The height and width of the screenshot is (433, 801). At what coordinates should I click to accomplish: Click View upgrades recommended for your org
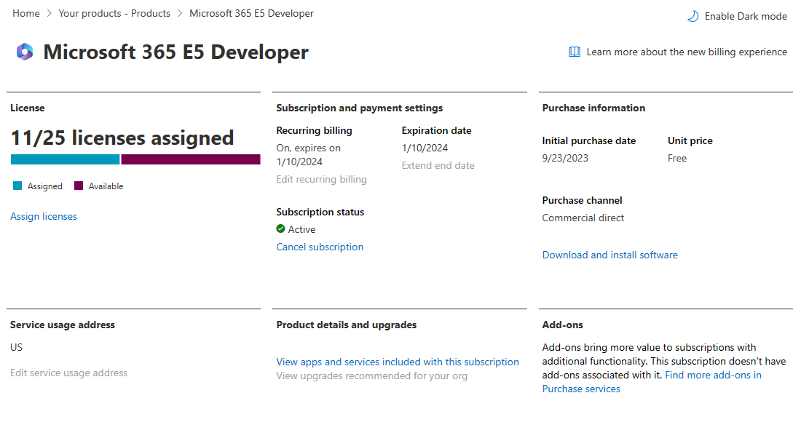372,376
